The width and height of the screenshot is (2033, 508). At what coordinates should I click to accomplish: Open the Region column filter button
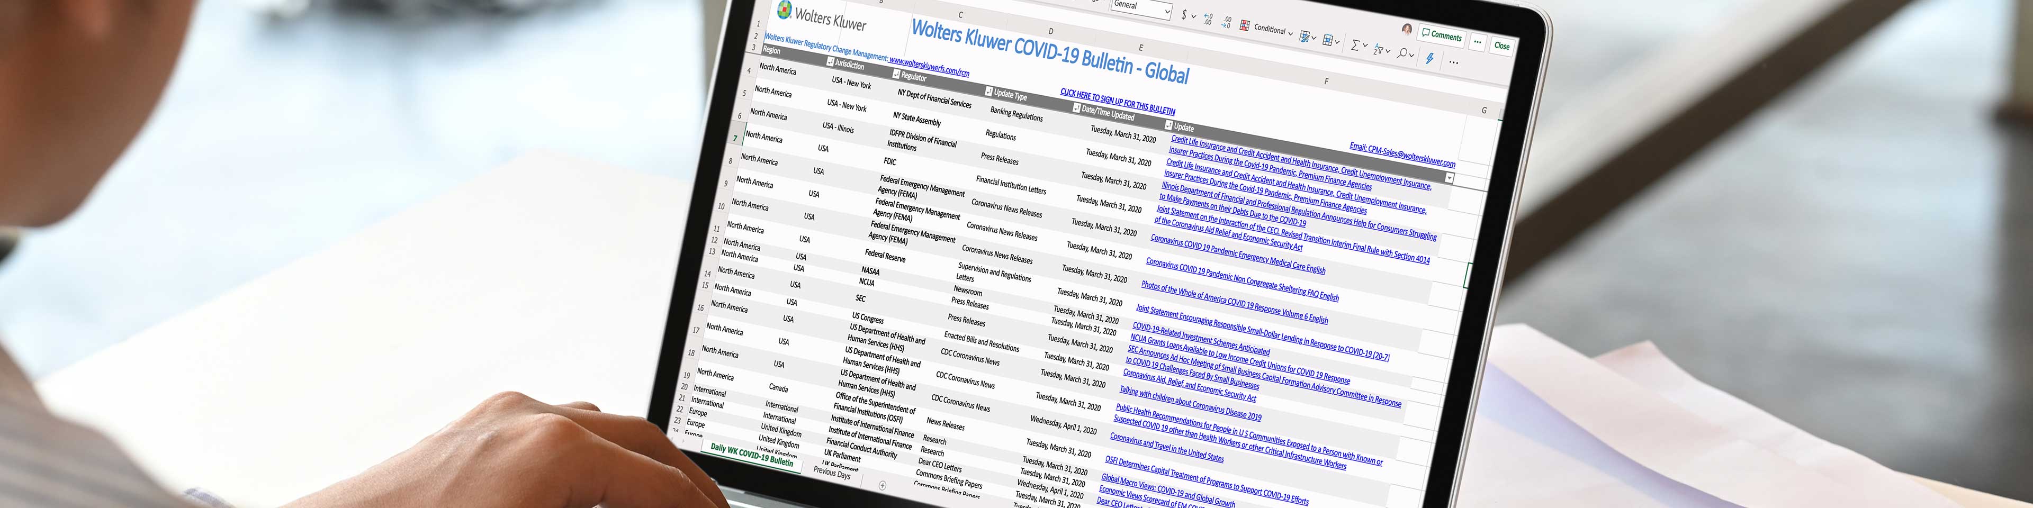pos(830,61)
